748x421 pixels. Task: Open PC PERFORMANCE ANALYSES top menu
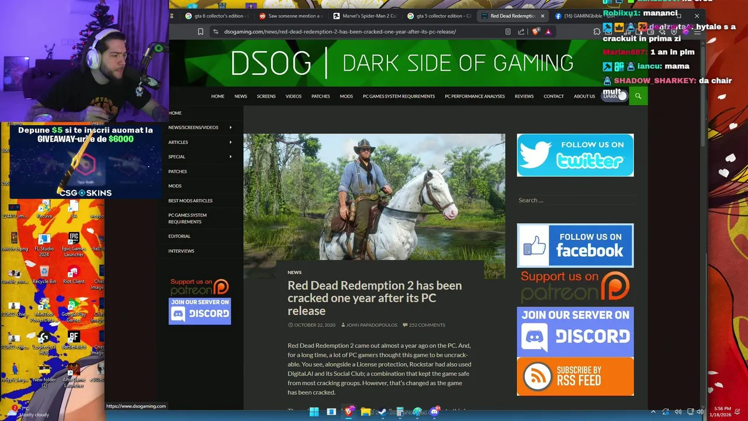tap(475, 96)
